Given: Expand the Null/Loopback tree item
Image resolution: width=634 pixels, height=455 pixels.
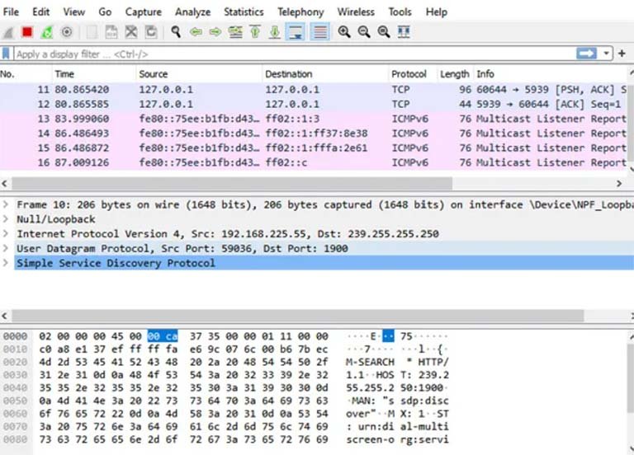Looking at the screenshot, I should (x=6, y=219).
